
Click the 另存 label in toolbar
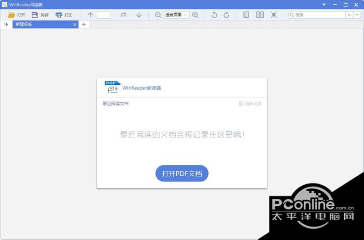(x=44, y=15)
